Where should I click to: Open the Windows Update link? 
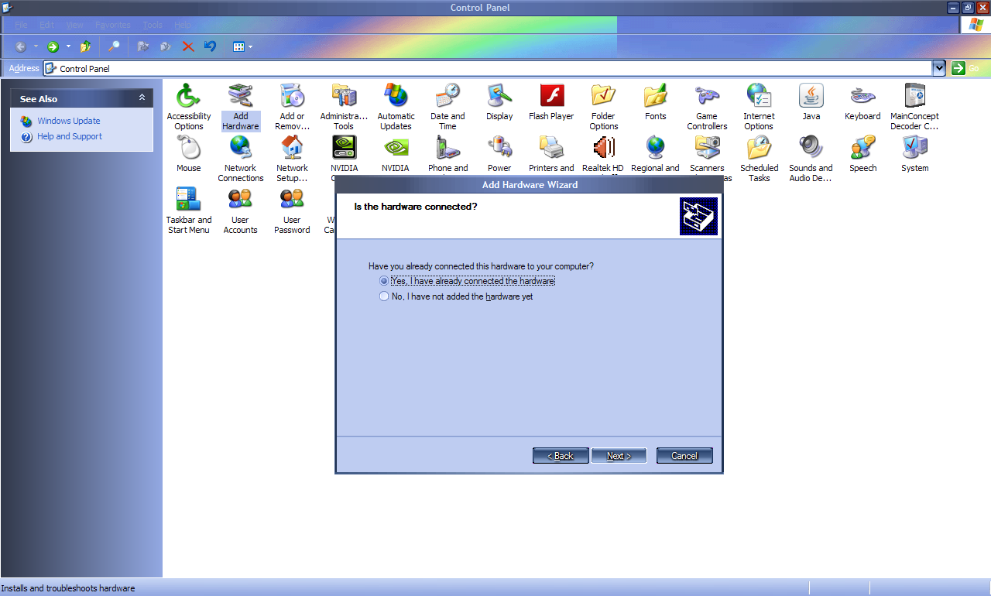[70, 121]
